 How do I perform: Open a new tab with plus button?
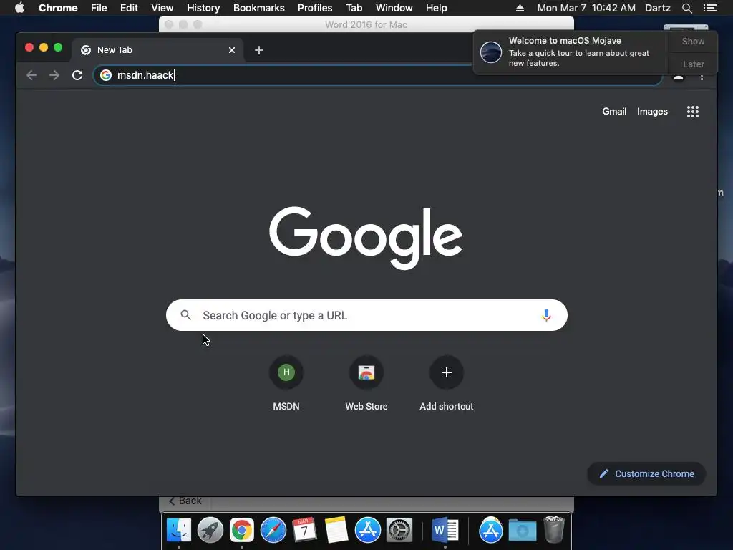[259, 50]
